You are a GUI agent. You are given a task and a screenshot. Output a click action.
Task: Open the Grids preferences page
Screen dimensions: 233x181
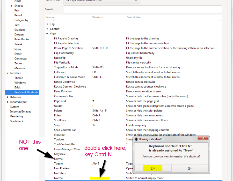click(18, 88)
